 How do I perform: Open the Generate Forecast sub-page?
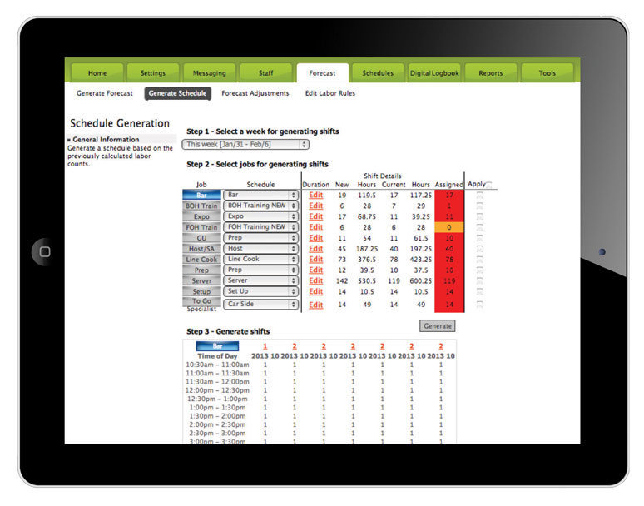point(105,93)
